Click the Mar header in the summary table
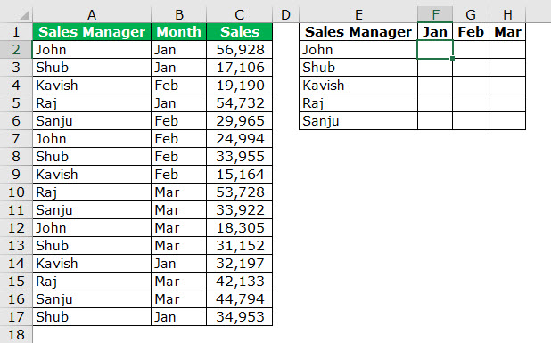This screenshot has width=551, height=343. coord(507,32)
